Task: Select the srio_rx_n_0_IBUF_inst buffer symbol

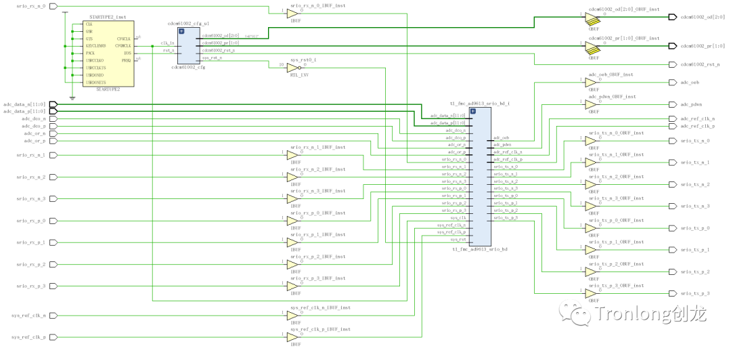Action: tap(292, 14)
